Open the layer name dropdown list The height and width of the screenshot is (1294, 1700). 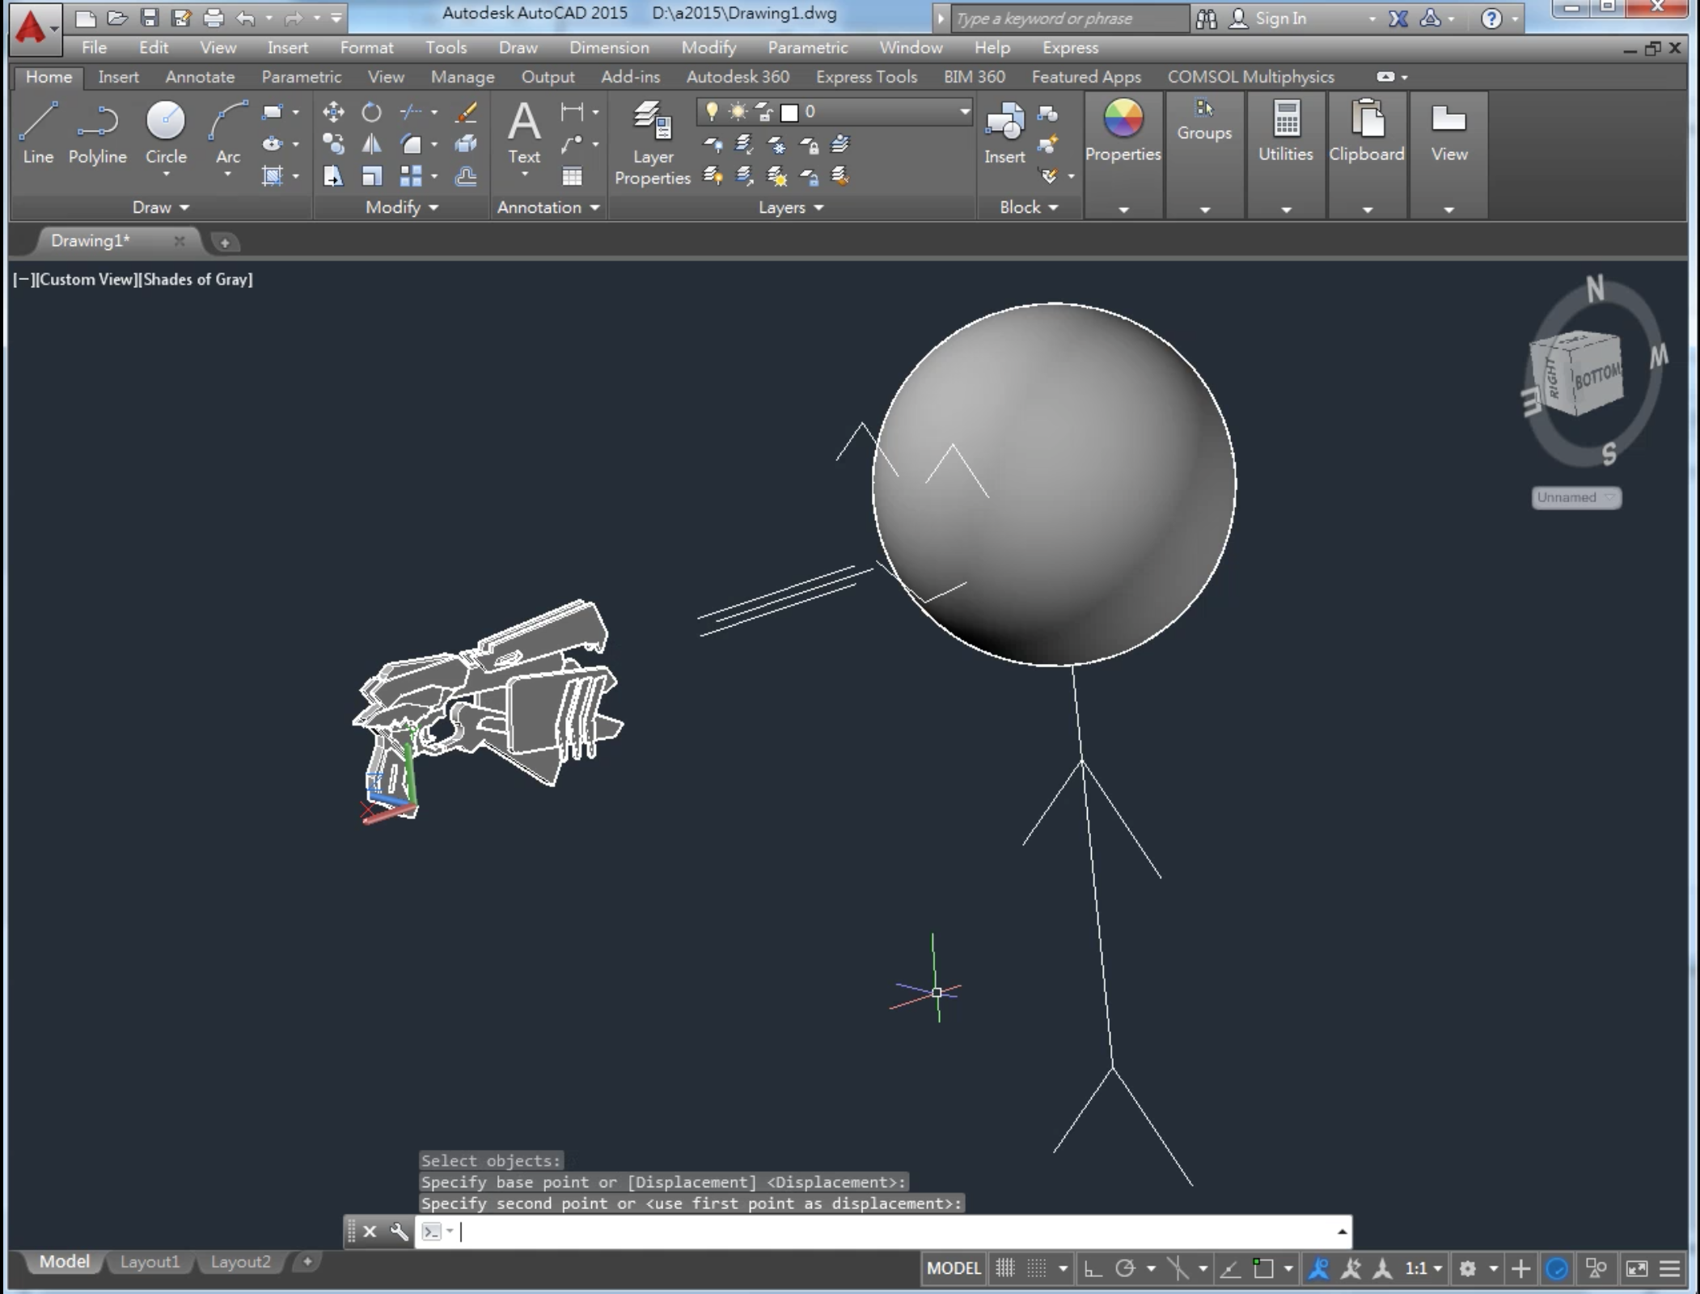[964, 112]
